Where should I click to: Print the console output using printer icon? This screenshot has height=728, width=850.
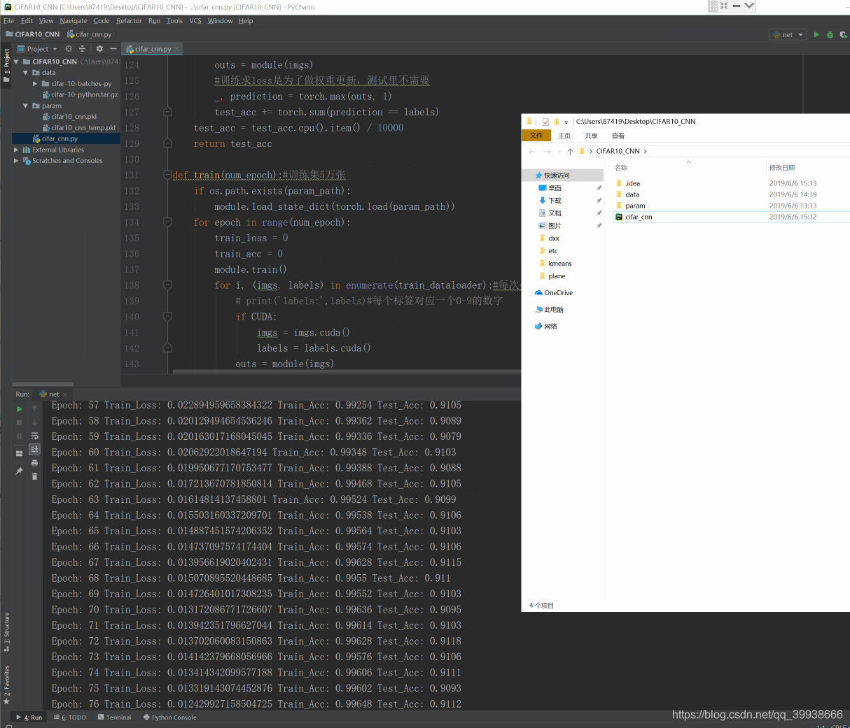tap(34, 463)
